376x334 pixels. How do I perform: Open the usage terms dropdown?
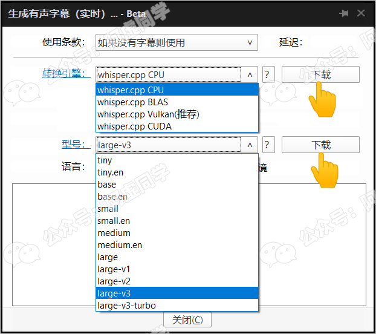(177, 42)
